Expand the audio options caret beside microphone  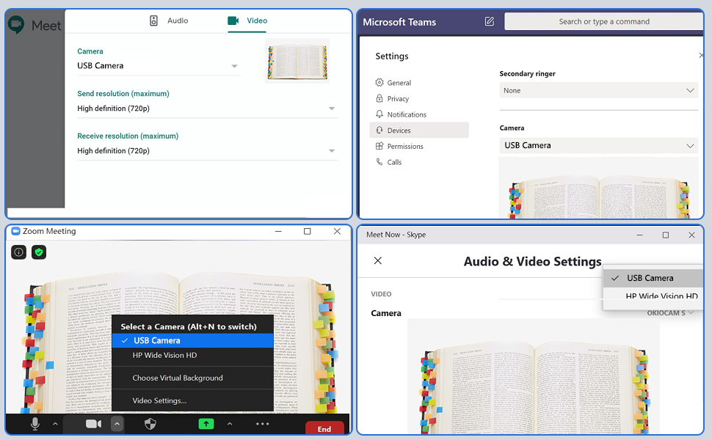point(55,424)
